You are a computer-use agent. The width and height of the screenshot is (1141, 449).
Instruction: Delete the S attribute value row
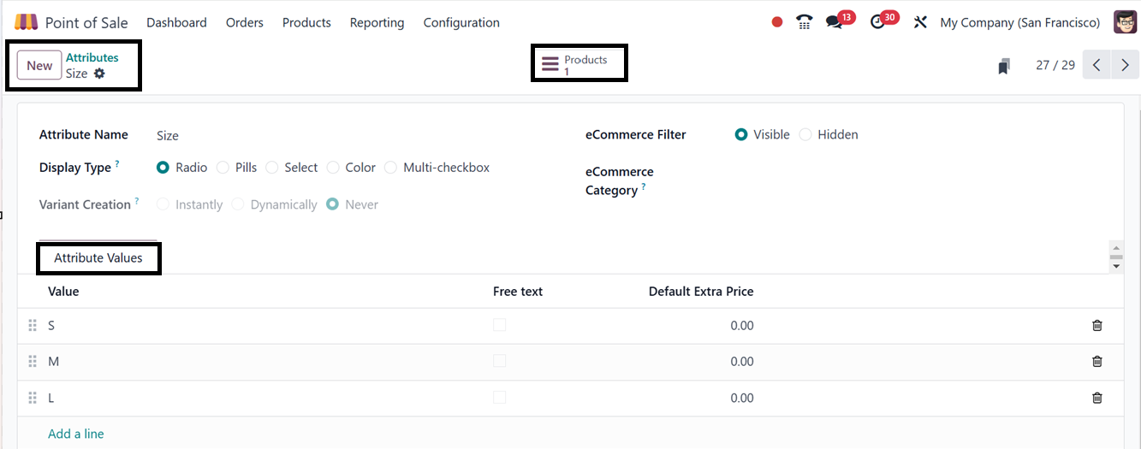tap(1096, 326)
